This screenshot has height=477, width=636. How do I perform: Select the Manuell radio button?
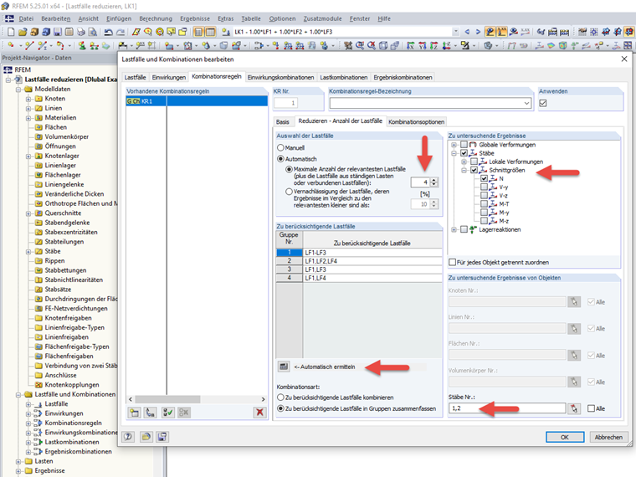pos(280,147)
